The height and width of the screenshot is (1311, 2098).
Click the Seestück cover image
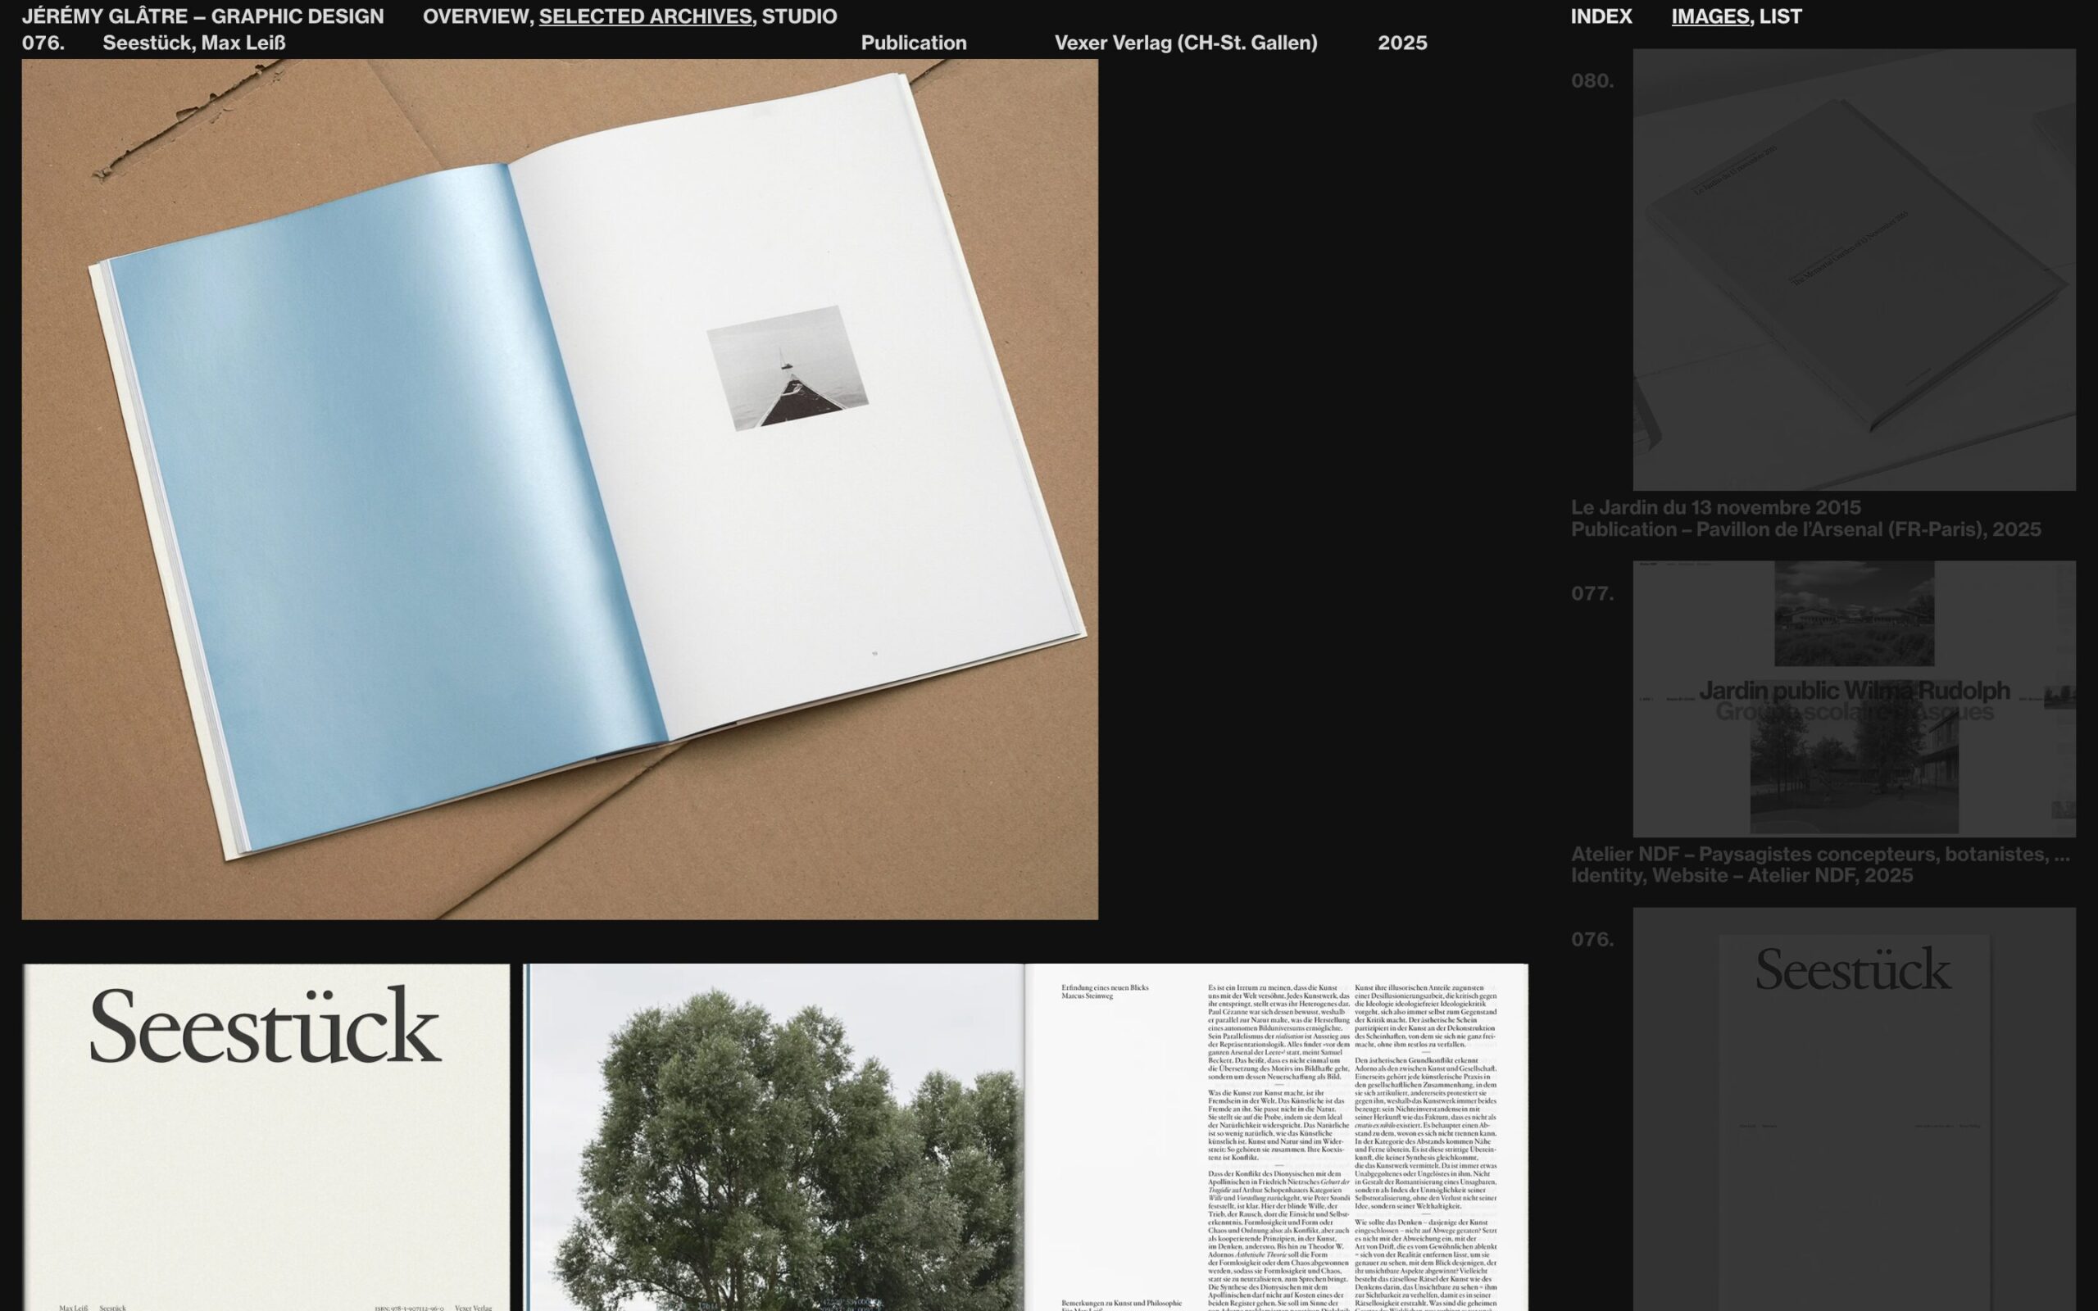tap(266, 1137)
